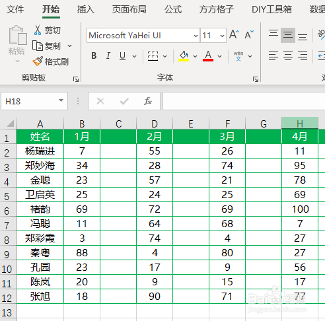325x321 pixels.
Task: Increase font size with the large A icon
Action: [x=234, y=34]
